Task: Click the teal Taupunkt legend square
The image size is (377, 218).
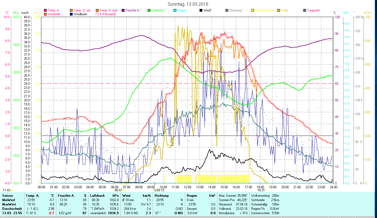Action: tap(304, 11)
